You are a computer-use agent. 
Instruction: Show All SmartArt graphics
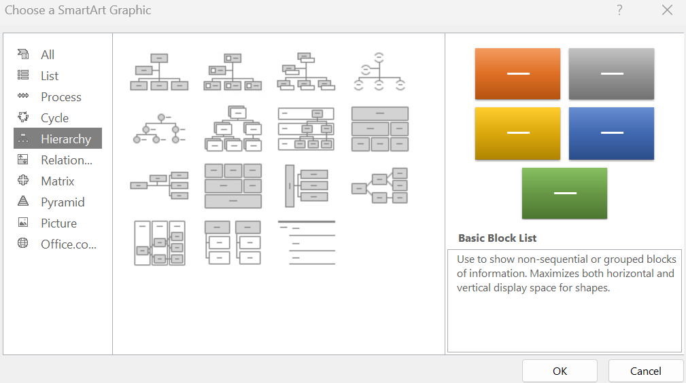point(48,55)
